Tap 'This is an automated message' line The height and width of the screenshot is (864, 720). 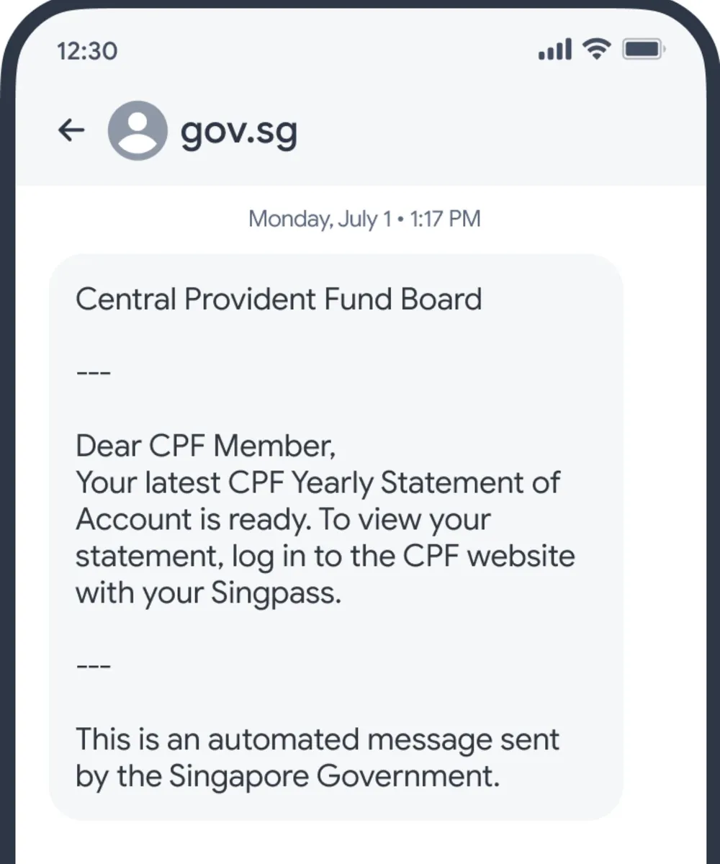tap(317, 739)
